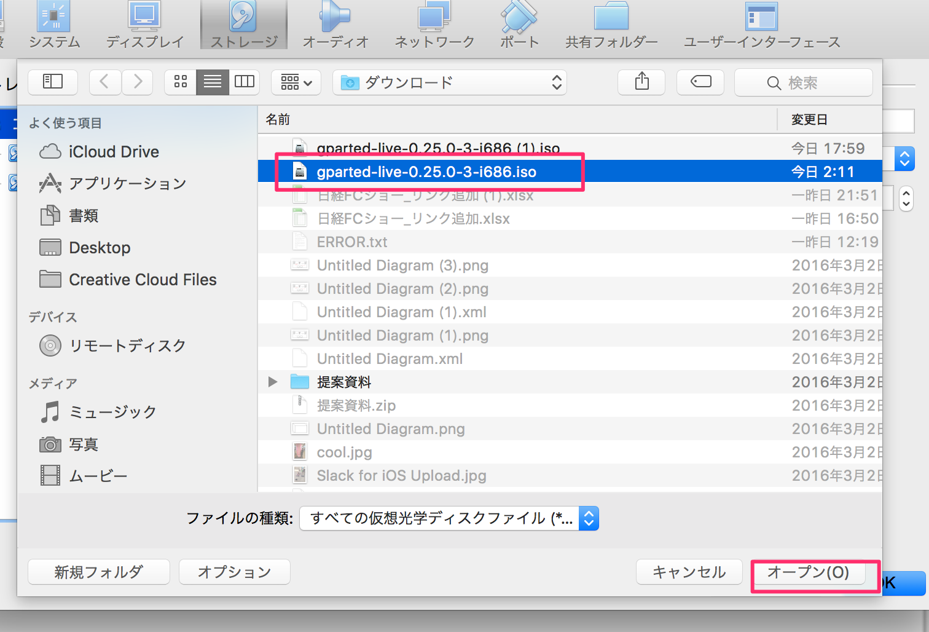Click the 新規フォルダ button
The height and width of the screenshot is (632, 929).
(98, 572)
